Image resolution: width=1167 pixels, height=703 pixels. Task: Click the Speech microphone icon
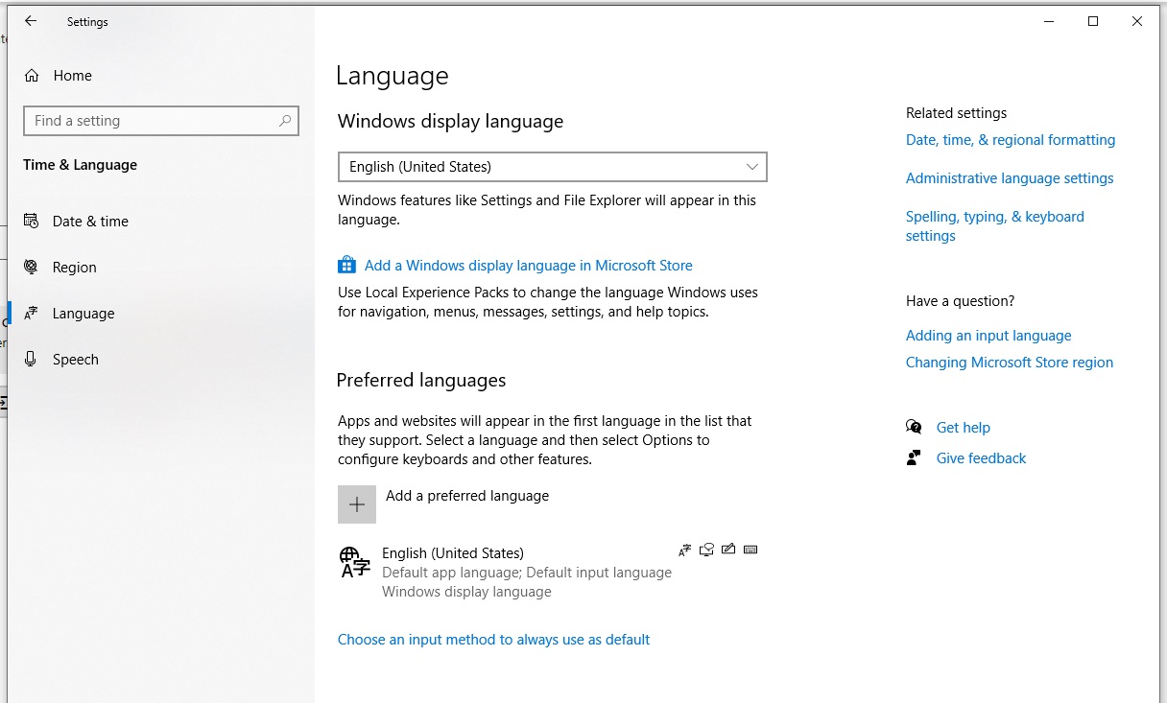(x=32, y=360)
